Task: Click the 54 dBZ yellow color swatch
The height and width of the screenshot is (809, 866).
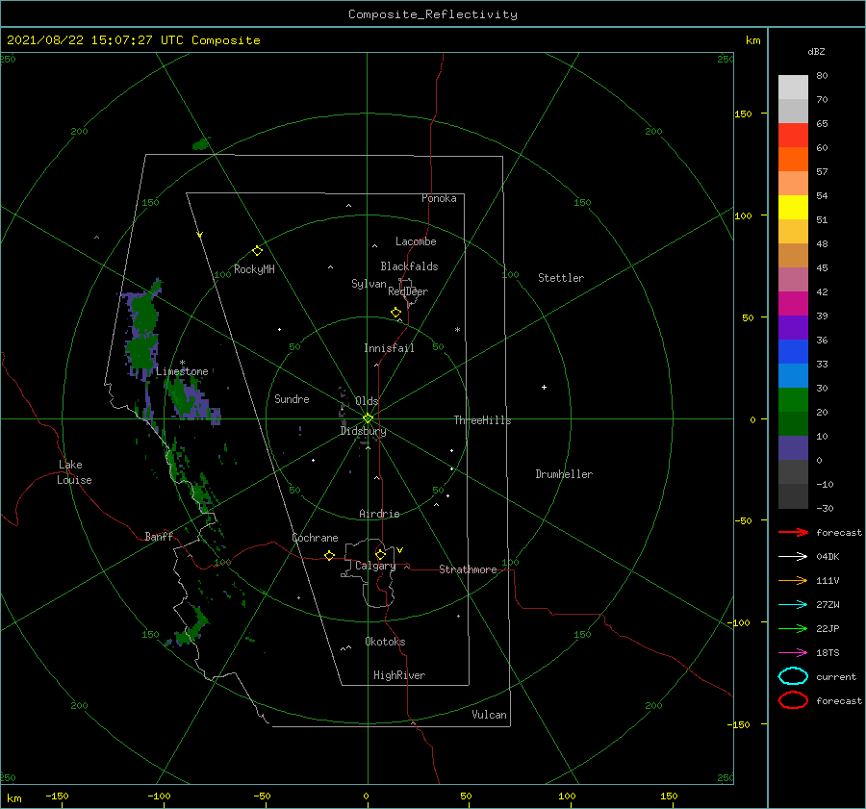Action: pos(793,207)
